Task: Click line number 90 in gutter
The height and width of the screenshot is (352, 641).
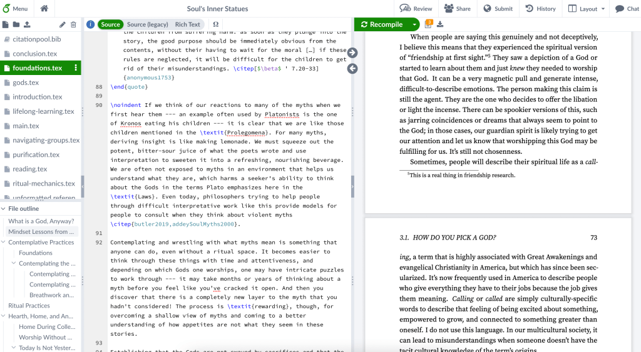Action: point(99,105)
